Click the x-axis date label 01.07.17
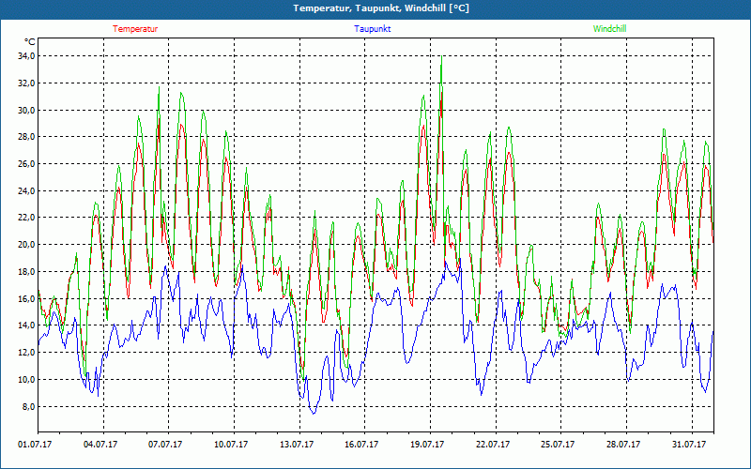The image size is (751, 469). tap(35, 445)
